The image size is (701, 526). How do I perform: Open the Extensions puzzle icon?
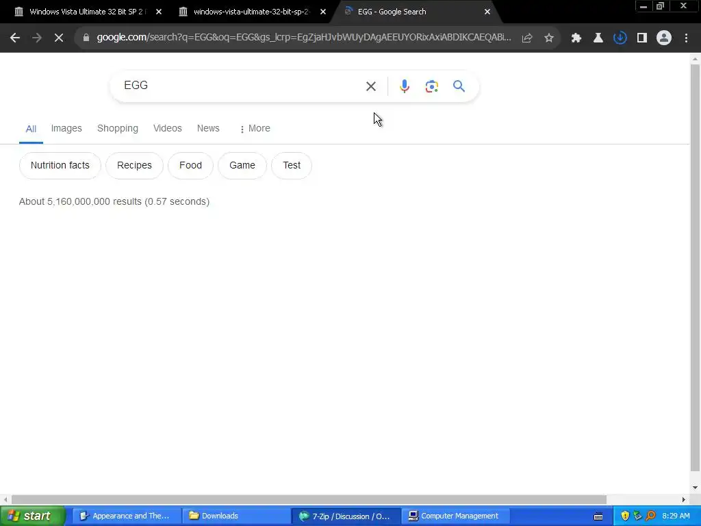(x=576, y=38)
